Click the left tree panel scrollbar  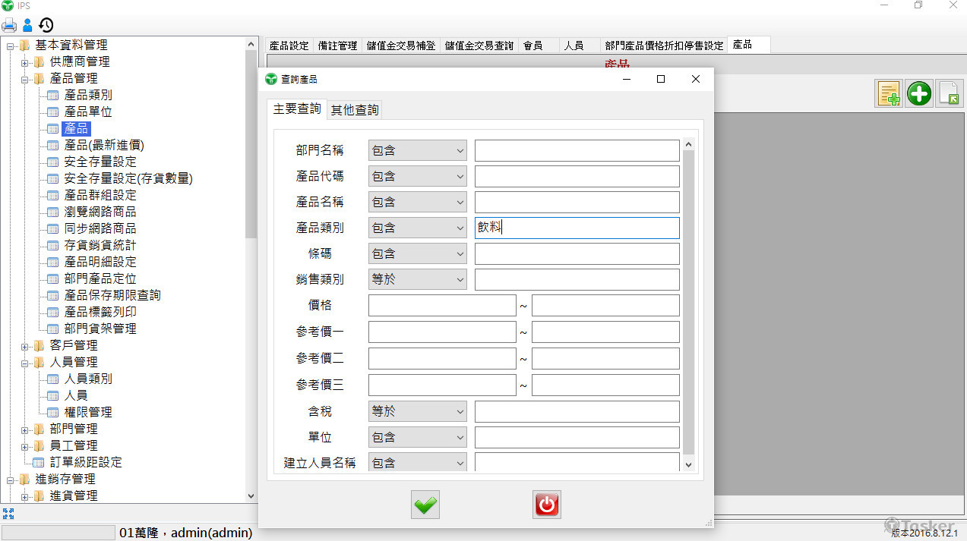(251, 144)
